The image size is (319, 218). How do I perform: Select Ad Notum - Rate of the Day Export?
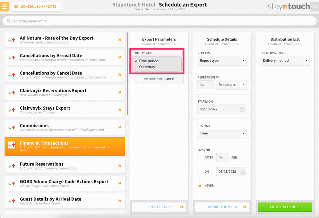65,40
